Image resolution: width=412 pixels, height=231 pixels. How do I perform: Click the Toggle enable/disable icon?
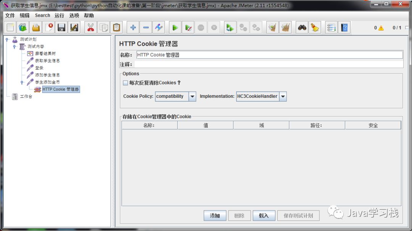coord(159,27)
